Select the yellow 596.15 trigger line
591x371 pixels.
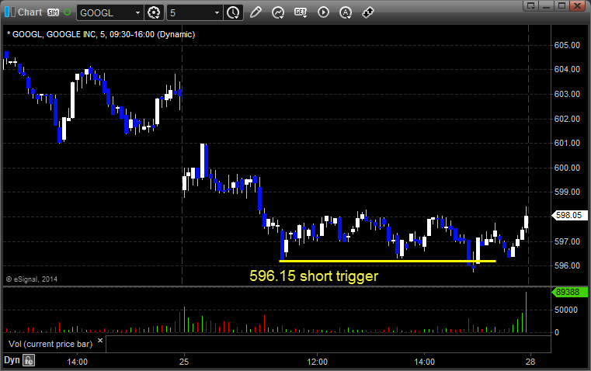(388, 261)
